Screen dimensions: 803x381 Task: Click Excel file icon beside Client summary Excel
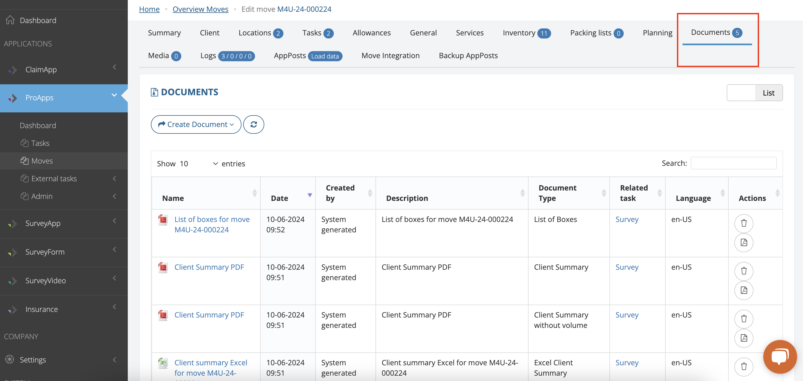163,363
